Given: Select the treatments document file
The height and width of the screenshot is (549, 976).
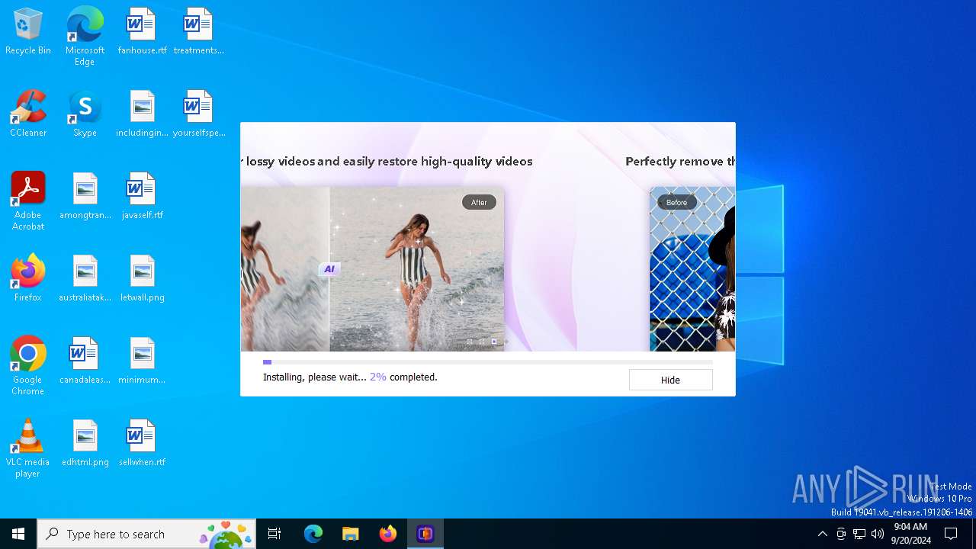Looking at the screenshot, I should [198, 32].
